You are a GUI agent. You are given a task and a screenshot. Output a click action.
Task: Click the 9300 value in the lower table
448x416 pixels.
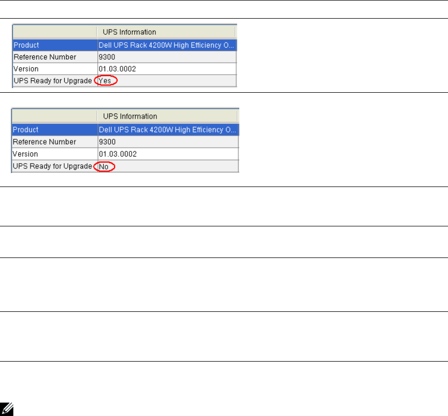coord(107,142)
